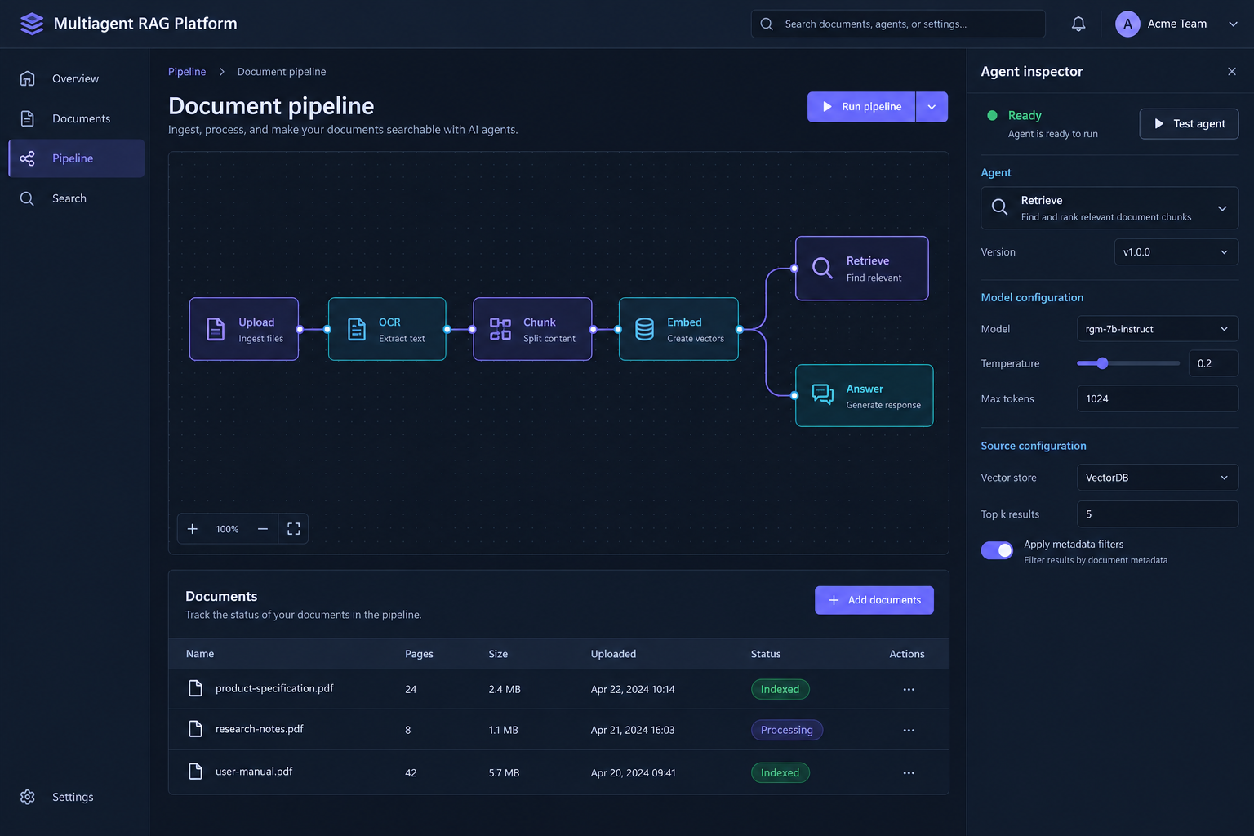Select the OCR node document icon
This screenshot has height=836, width=1254.
357,329
